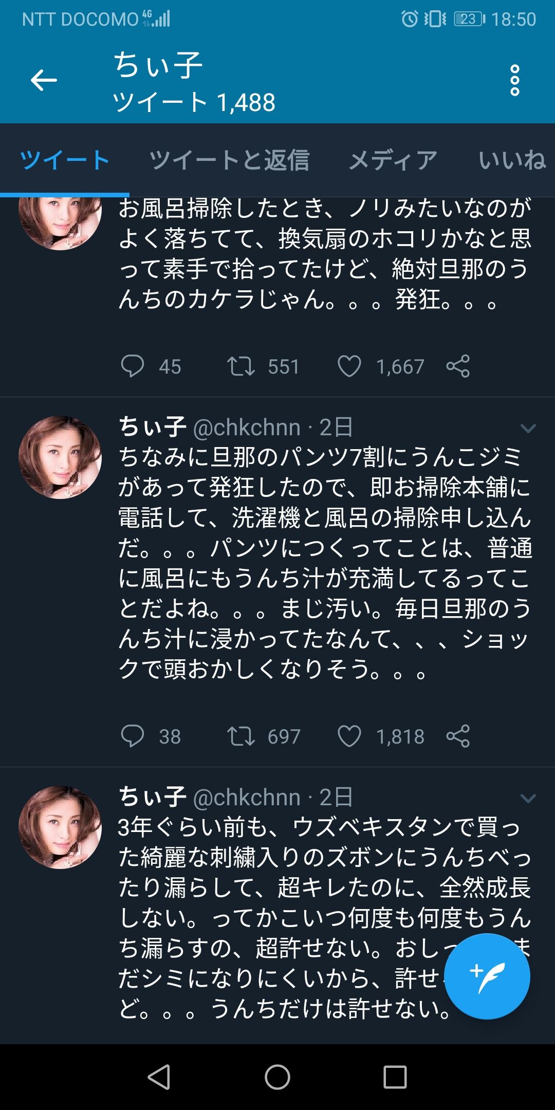Share the tweet with 1,818 likes
The width and height of the screenshot is (555, 1110).
[x=458, y=736]
